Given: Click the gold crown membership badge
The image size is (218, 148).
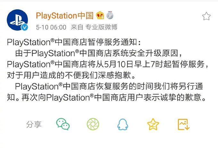Looking at the screenshot, I should point(100,15).
